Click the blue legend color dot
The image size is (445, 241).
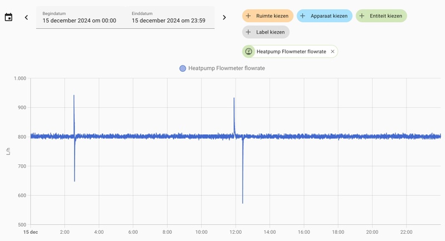183,68
